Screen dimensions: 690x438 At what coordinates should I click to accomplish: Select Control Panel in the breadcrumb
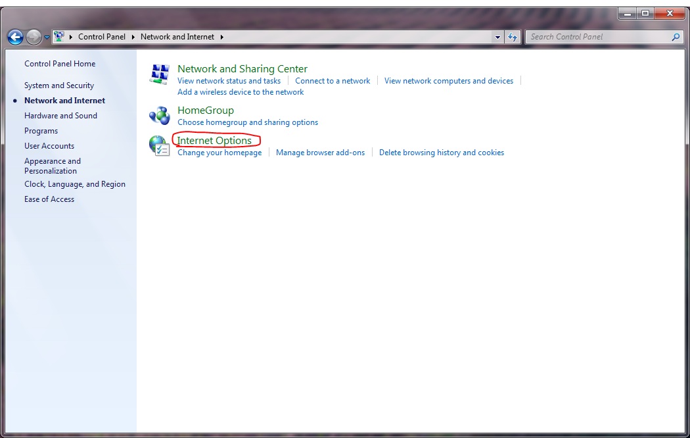coord(102,37)
